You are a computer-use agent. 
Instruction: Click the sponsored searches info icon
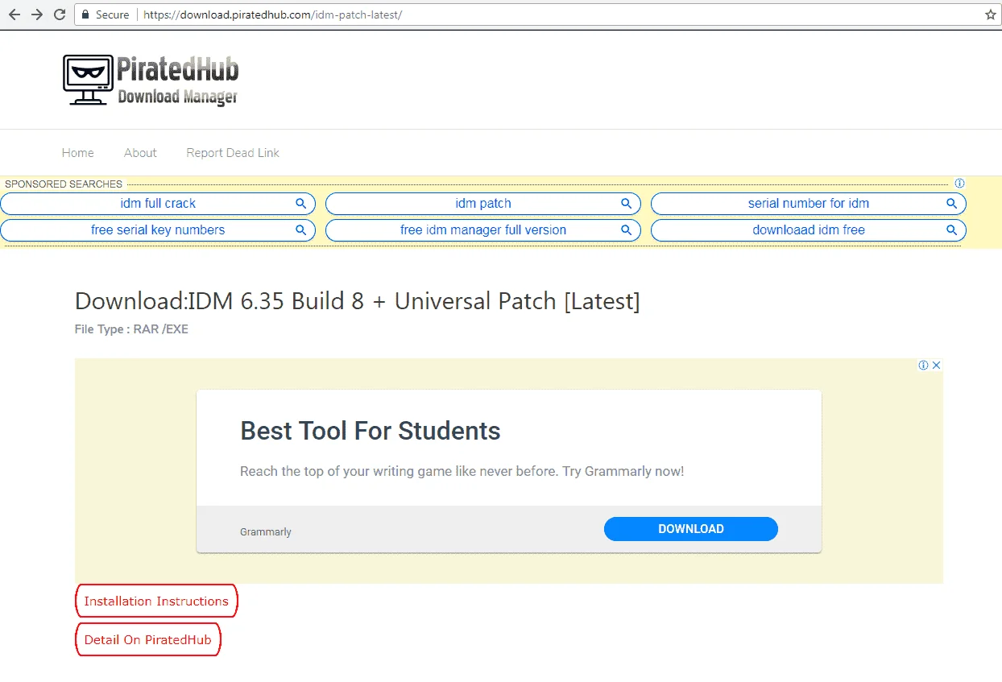(959, 184)
